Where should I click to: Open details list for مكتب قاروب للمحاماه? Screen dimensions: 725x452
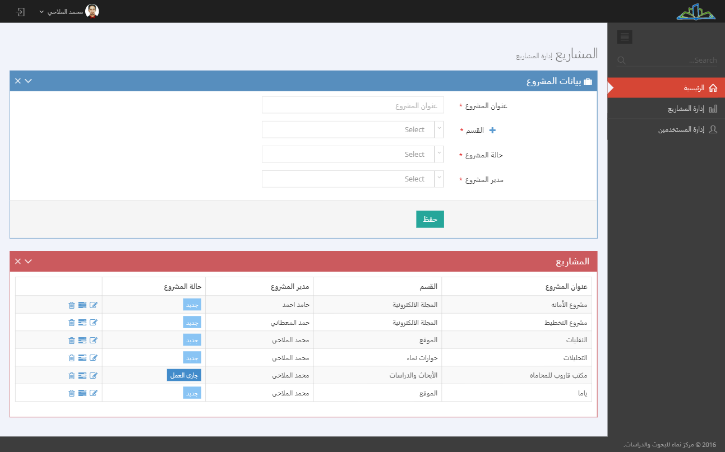(x=82, y=376)
